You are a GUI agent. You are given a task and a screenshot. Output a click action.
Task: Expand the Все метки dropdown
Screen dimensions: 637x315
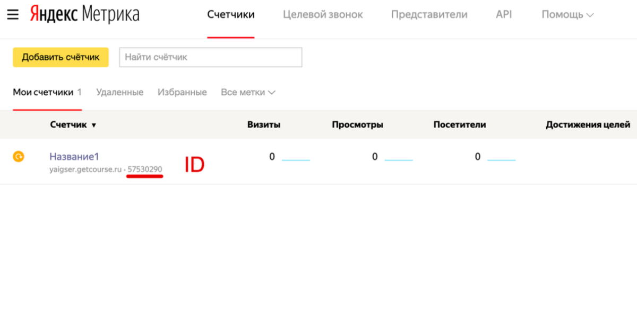click(x=248, y=92)
